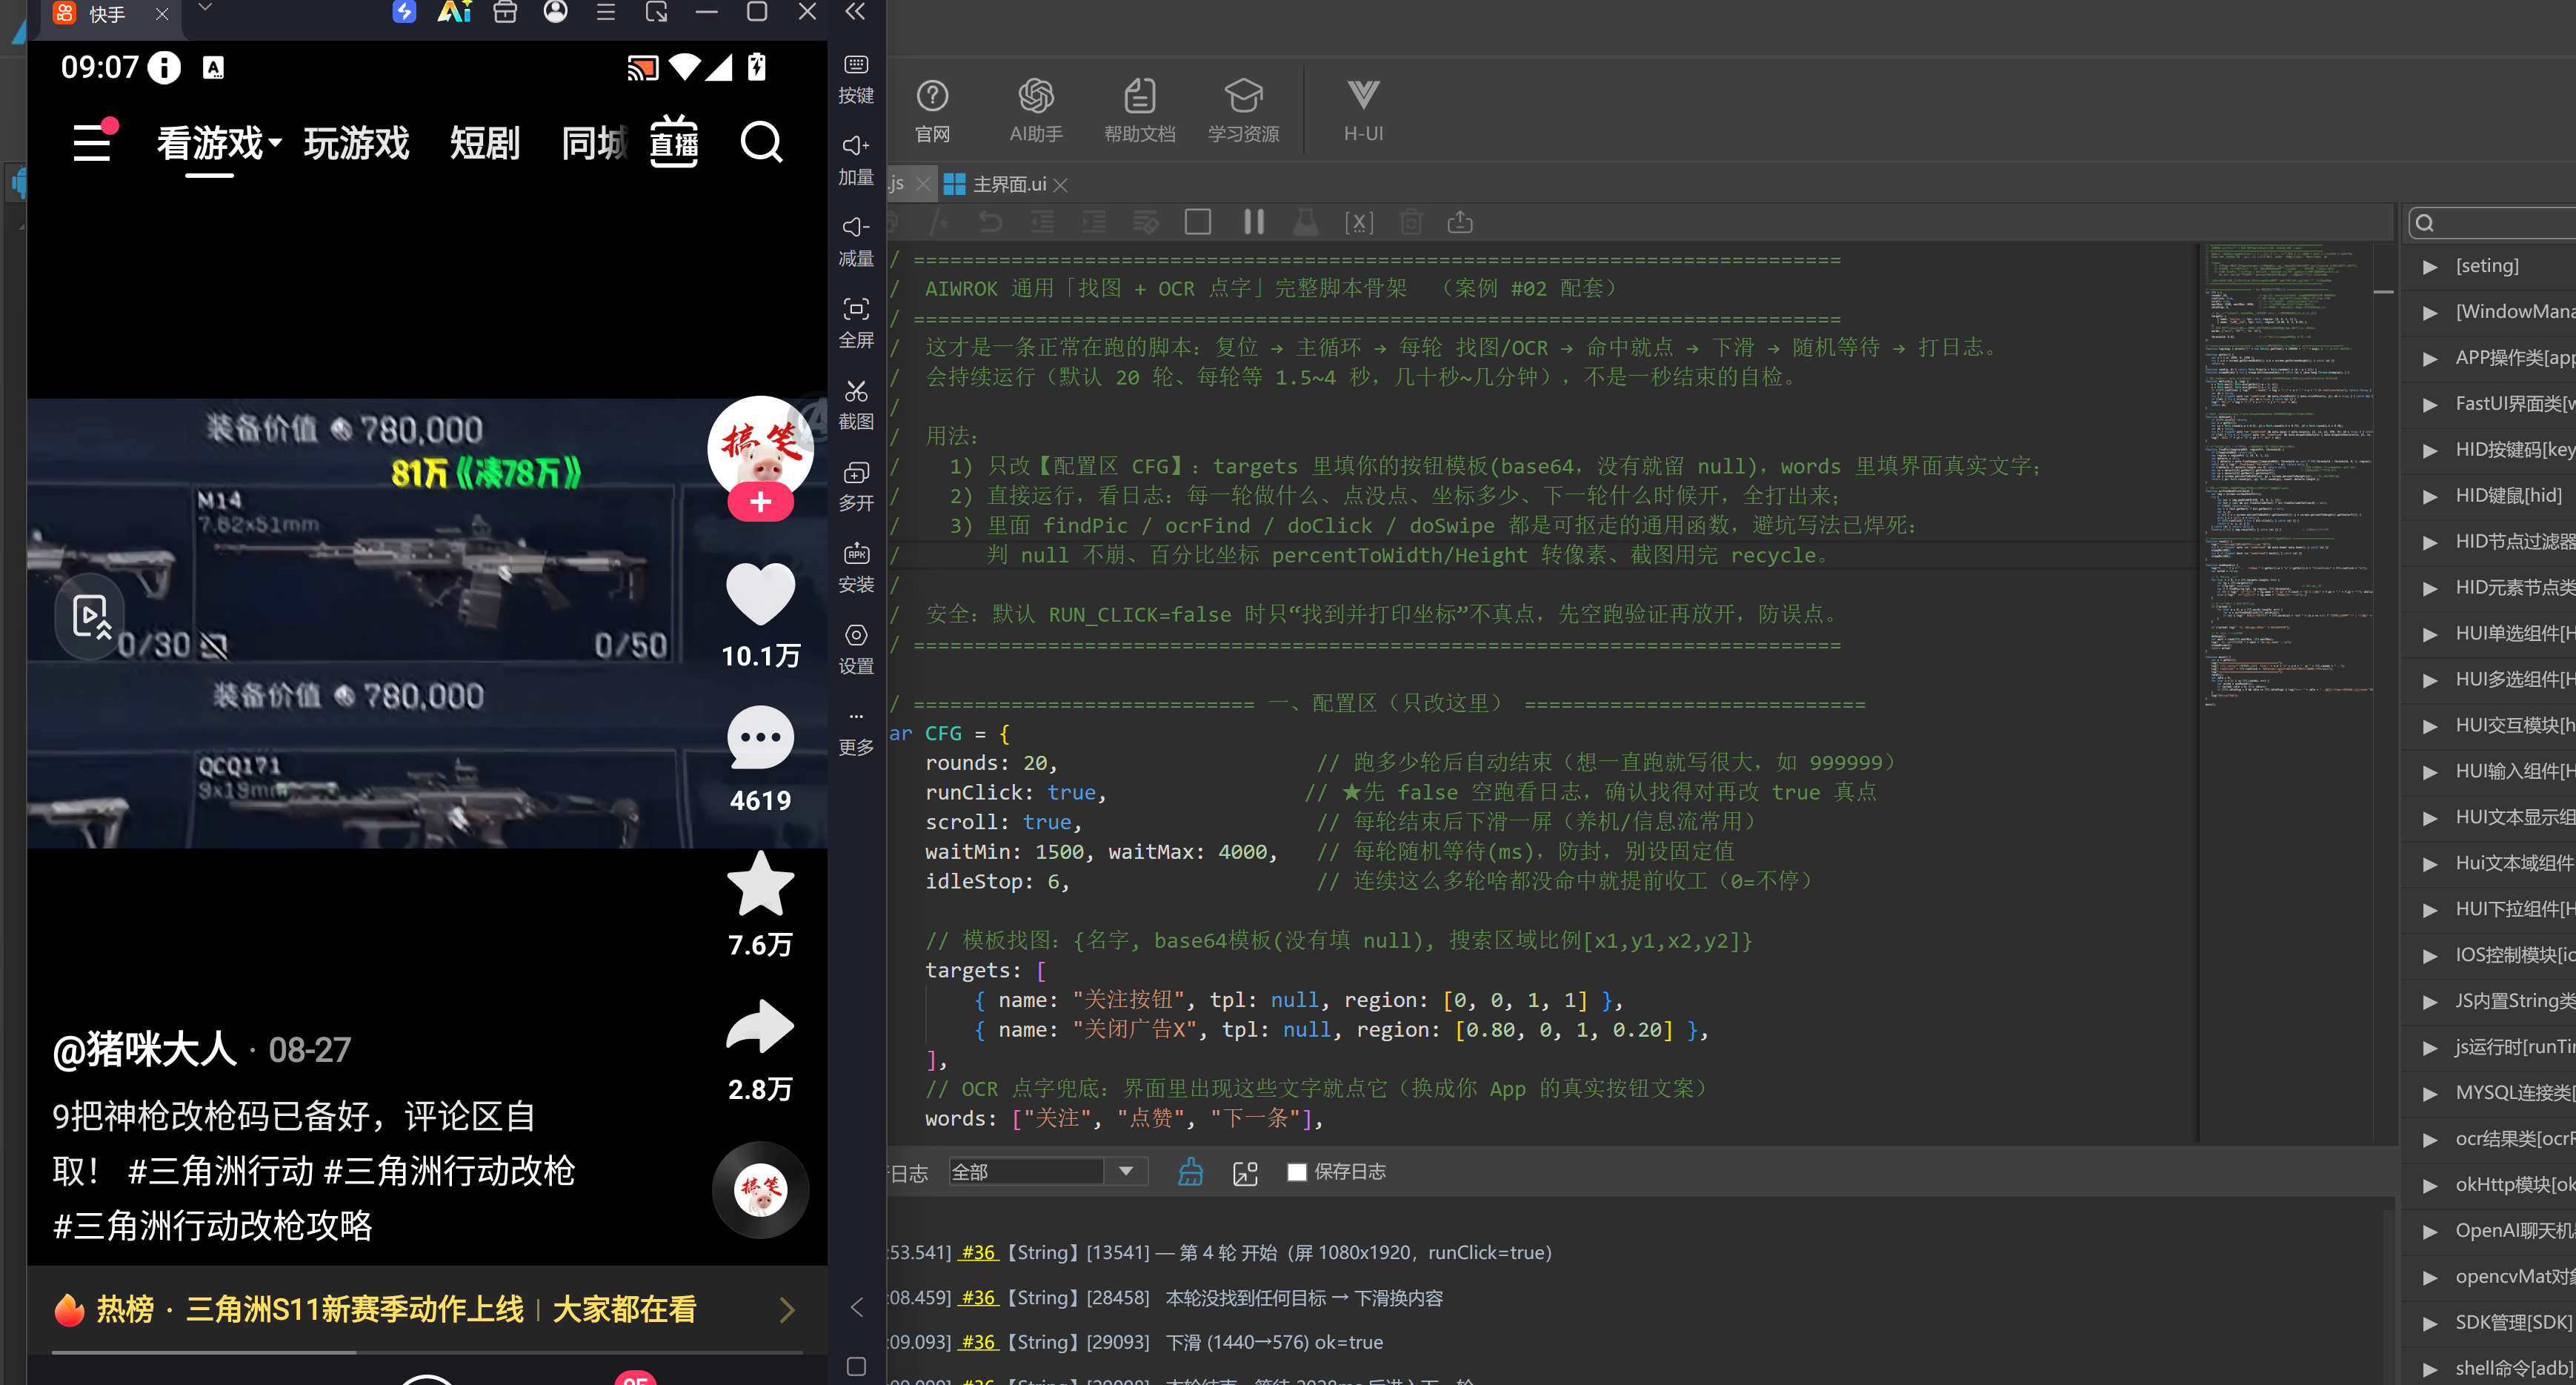Image resolution: width=2576 pixels, height=1385 pixels.
Task: Click the 加量 volume up button
Action: (x=855, y=160)
